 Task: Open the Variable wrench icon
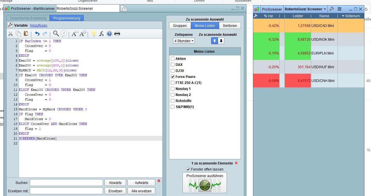point(10,25)
